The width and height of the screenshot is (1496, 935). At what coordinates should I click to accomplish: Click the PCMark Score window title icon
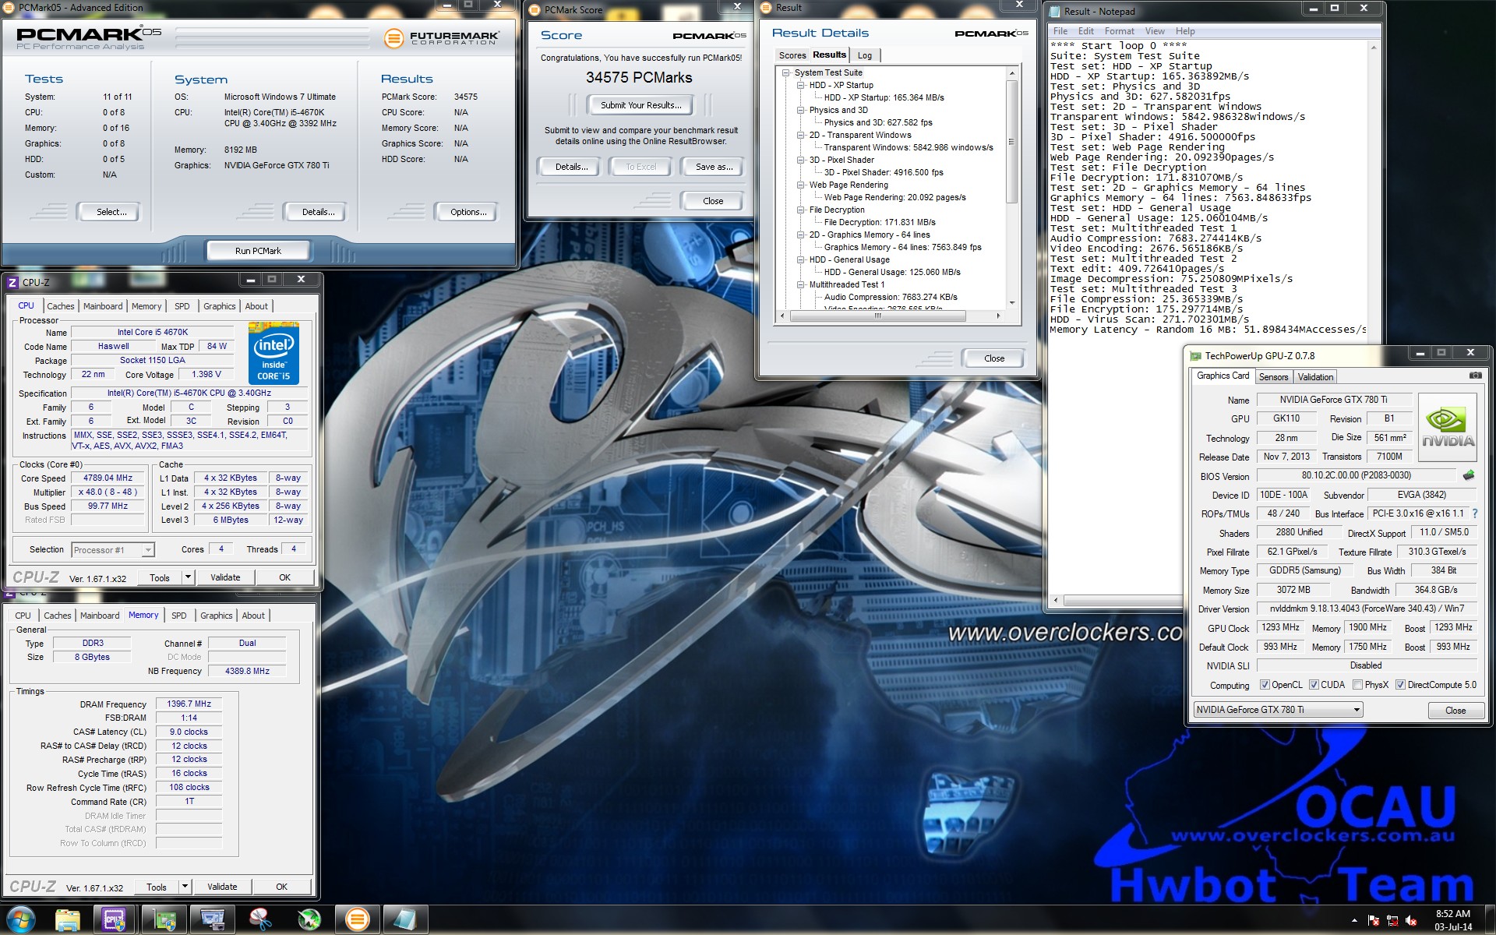pyautogui.click(x=535, y=10)
